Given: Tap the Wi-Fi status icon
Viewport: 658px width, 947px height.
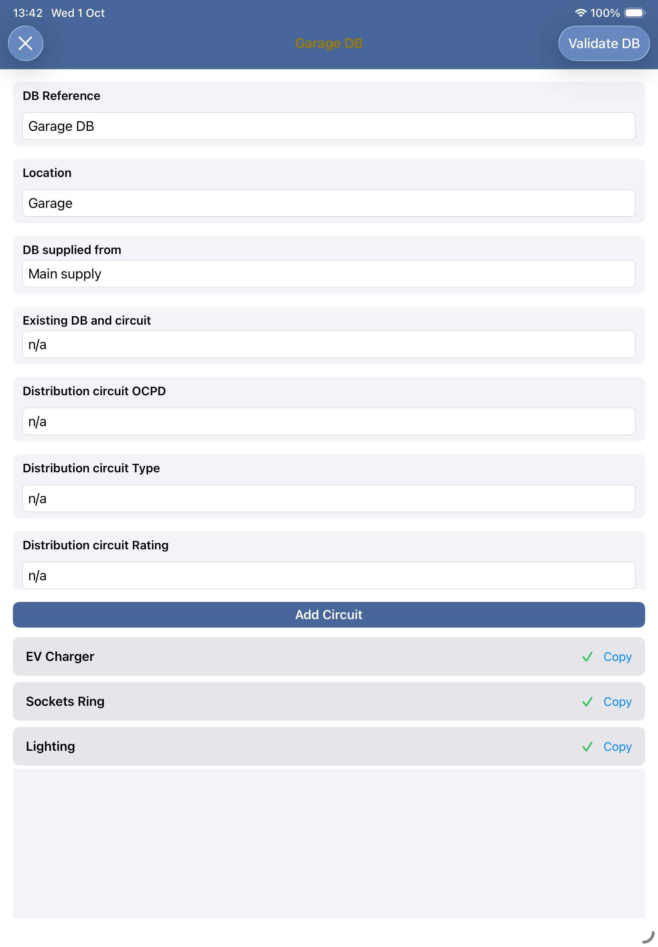Looking at the screenshot, I should pyautogui.click(x=580, y=13).
